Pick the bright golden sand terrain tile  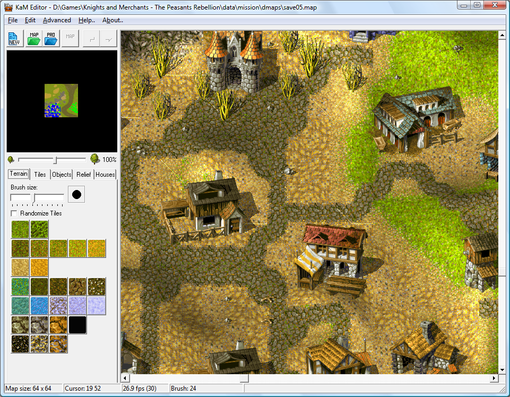39,267
